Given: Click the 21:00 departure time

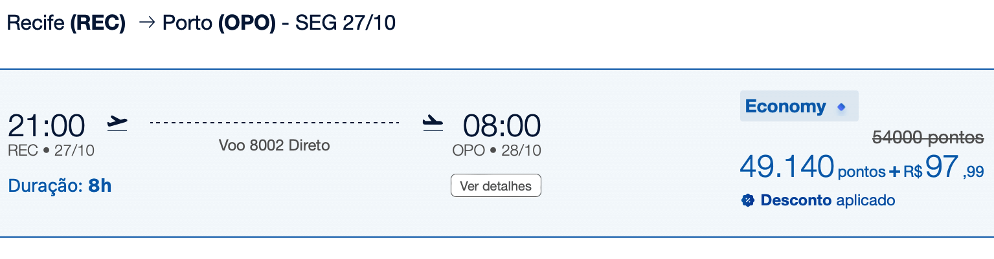Looking at the screenshot, I should click(46, 125).
